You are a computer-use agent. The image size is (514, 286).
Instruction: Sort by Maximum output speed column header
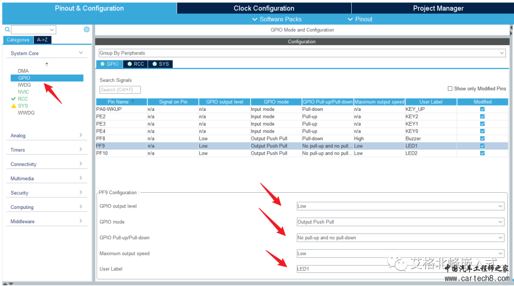click(x=379, y=102)
